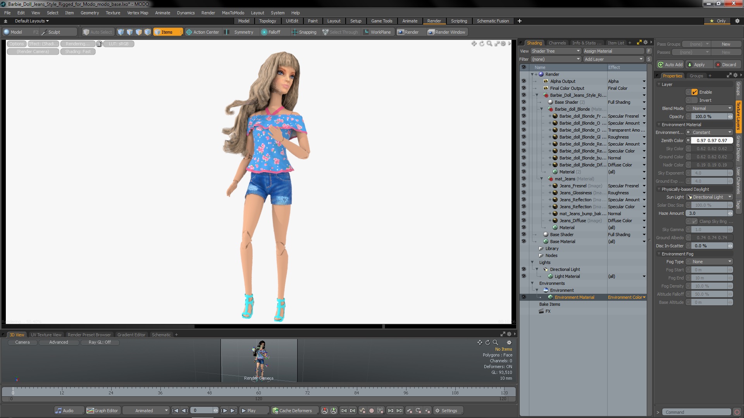
Task: Collapse the Lights section
Action: click(532, 262)
